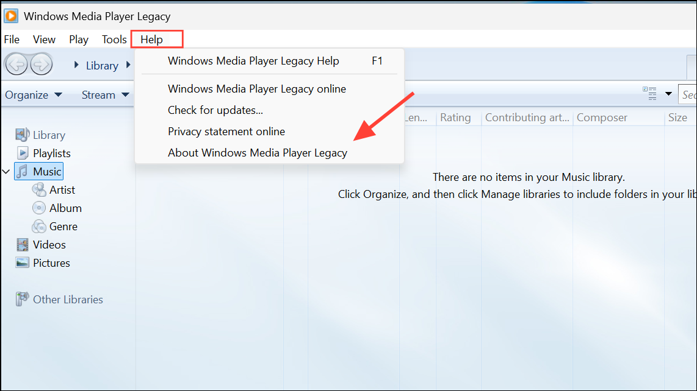Sort by Contributing artist column header
This screenshot has height=391, width=697.
[527, 118]
